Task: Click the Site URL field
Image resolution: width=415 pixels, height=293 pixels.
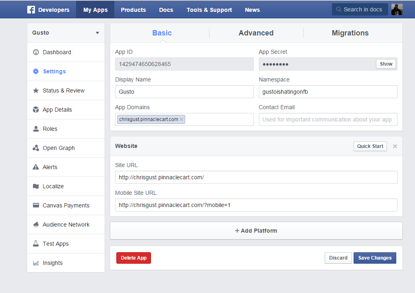Action: tap(256, 177)
